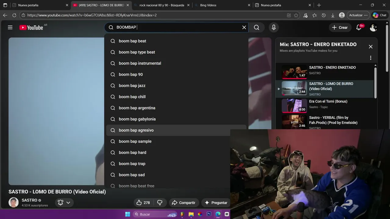Screen dimensions: 390x219
Task: Open Edge tab actions menu icon
Action: click(x=5, y=5)
